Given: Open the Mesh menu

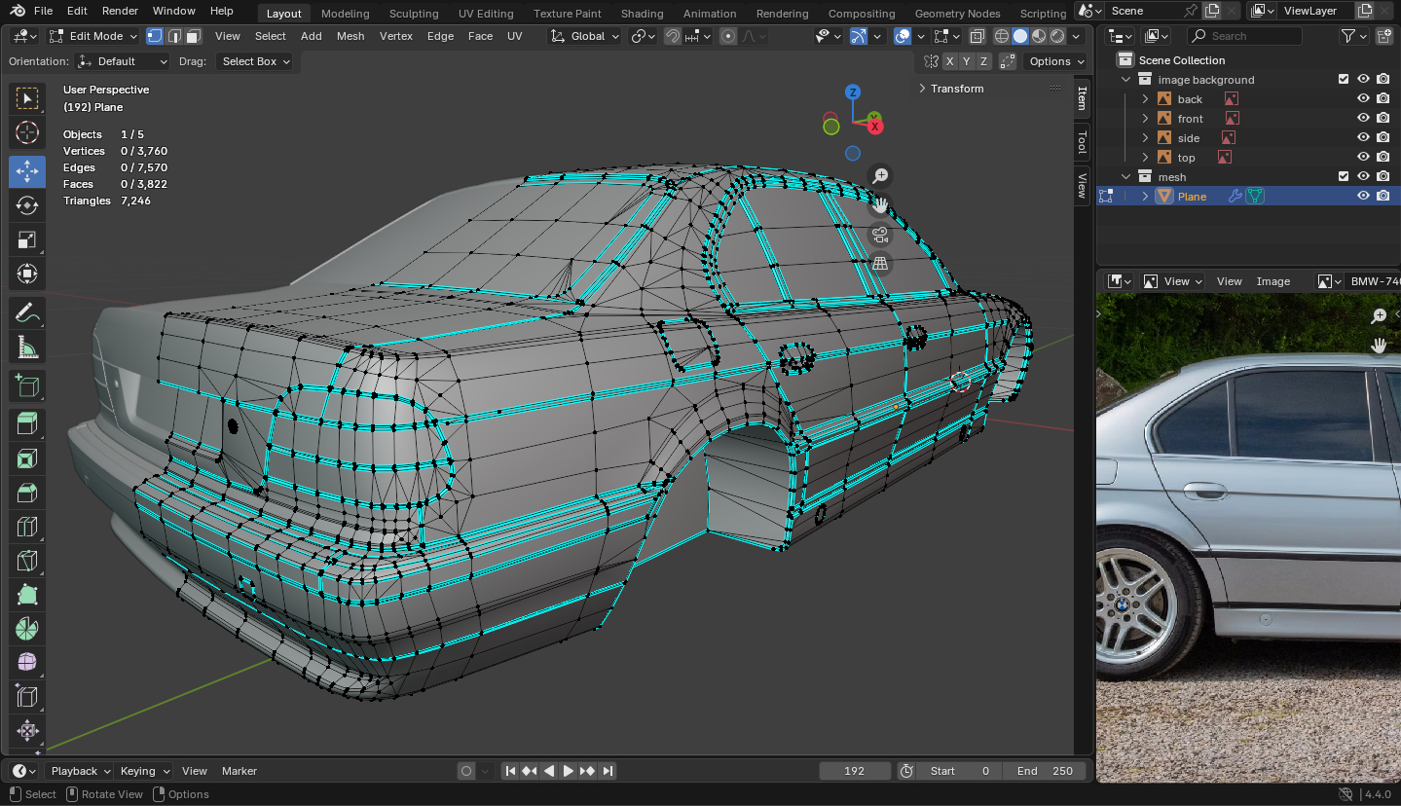Looking at the screenshot, I should tap(350, 36).
